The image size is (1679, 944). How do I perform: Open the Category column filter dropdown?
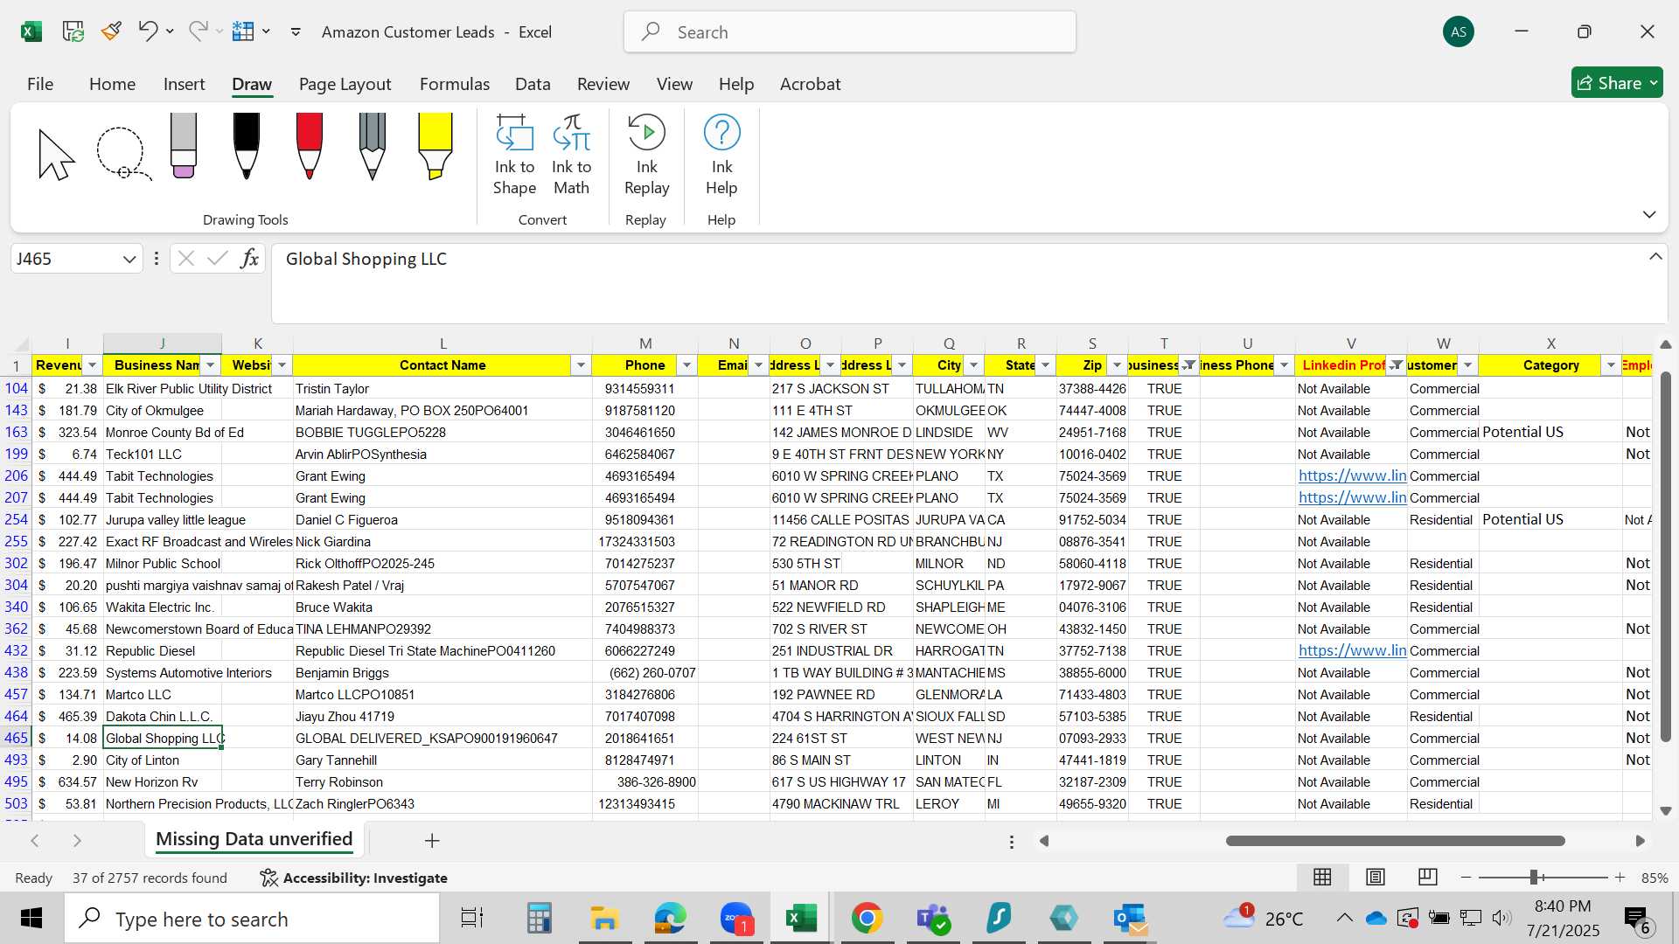coord(1611,365)
